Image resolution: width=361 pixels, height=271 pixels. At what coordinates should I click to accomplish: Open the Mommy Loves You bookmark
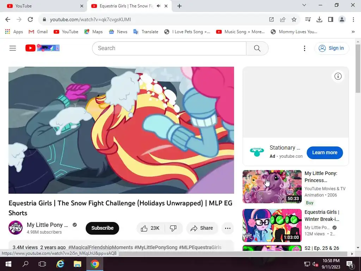[294, 32]
